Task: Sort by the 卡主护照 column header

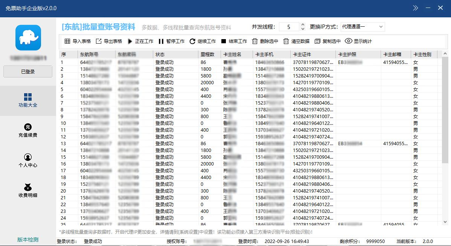Action: (358, 54)
